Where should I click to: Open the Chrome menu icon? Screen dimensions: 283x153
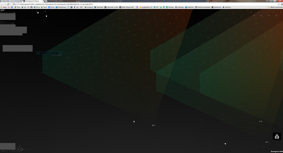pos(281,4)
